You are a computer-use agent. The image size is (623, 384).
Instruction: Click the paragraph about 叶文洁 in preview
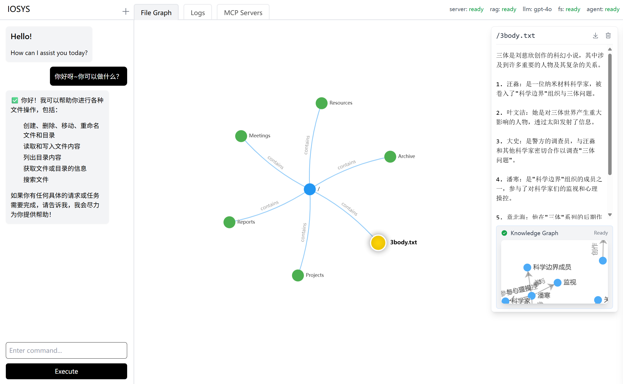pyautogui.click(x=549, y=117)
